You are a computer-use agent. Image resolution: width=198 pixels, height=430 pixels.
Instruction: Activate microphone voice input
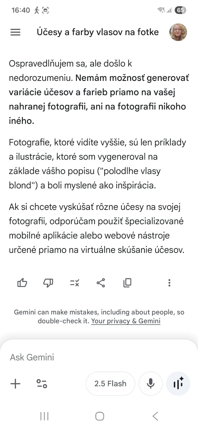coord(151,384)
